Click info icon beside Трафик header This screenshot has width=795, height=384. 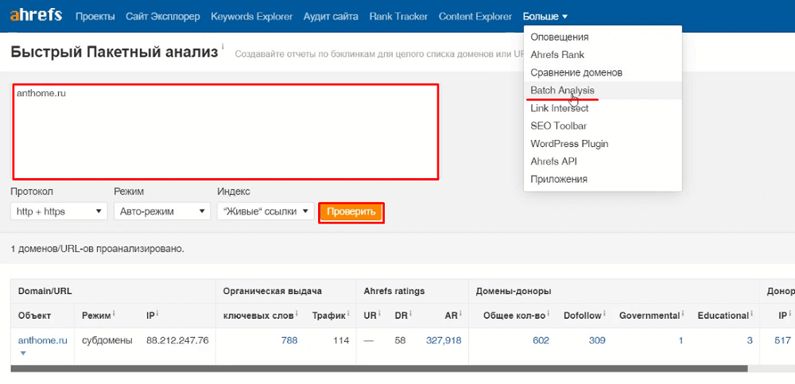pos(348,314)
